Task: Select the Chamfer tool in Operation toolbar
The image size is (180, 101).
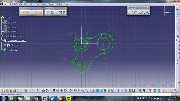Action: pyautogui.click(x=135, y=12)
